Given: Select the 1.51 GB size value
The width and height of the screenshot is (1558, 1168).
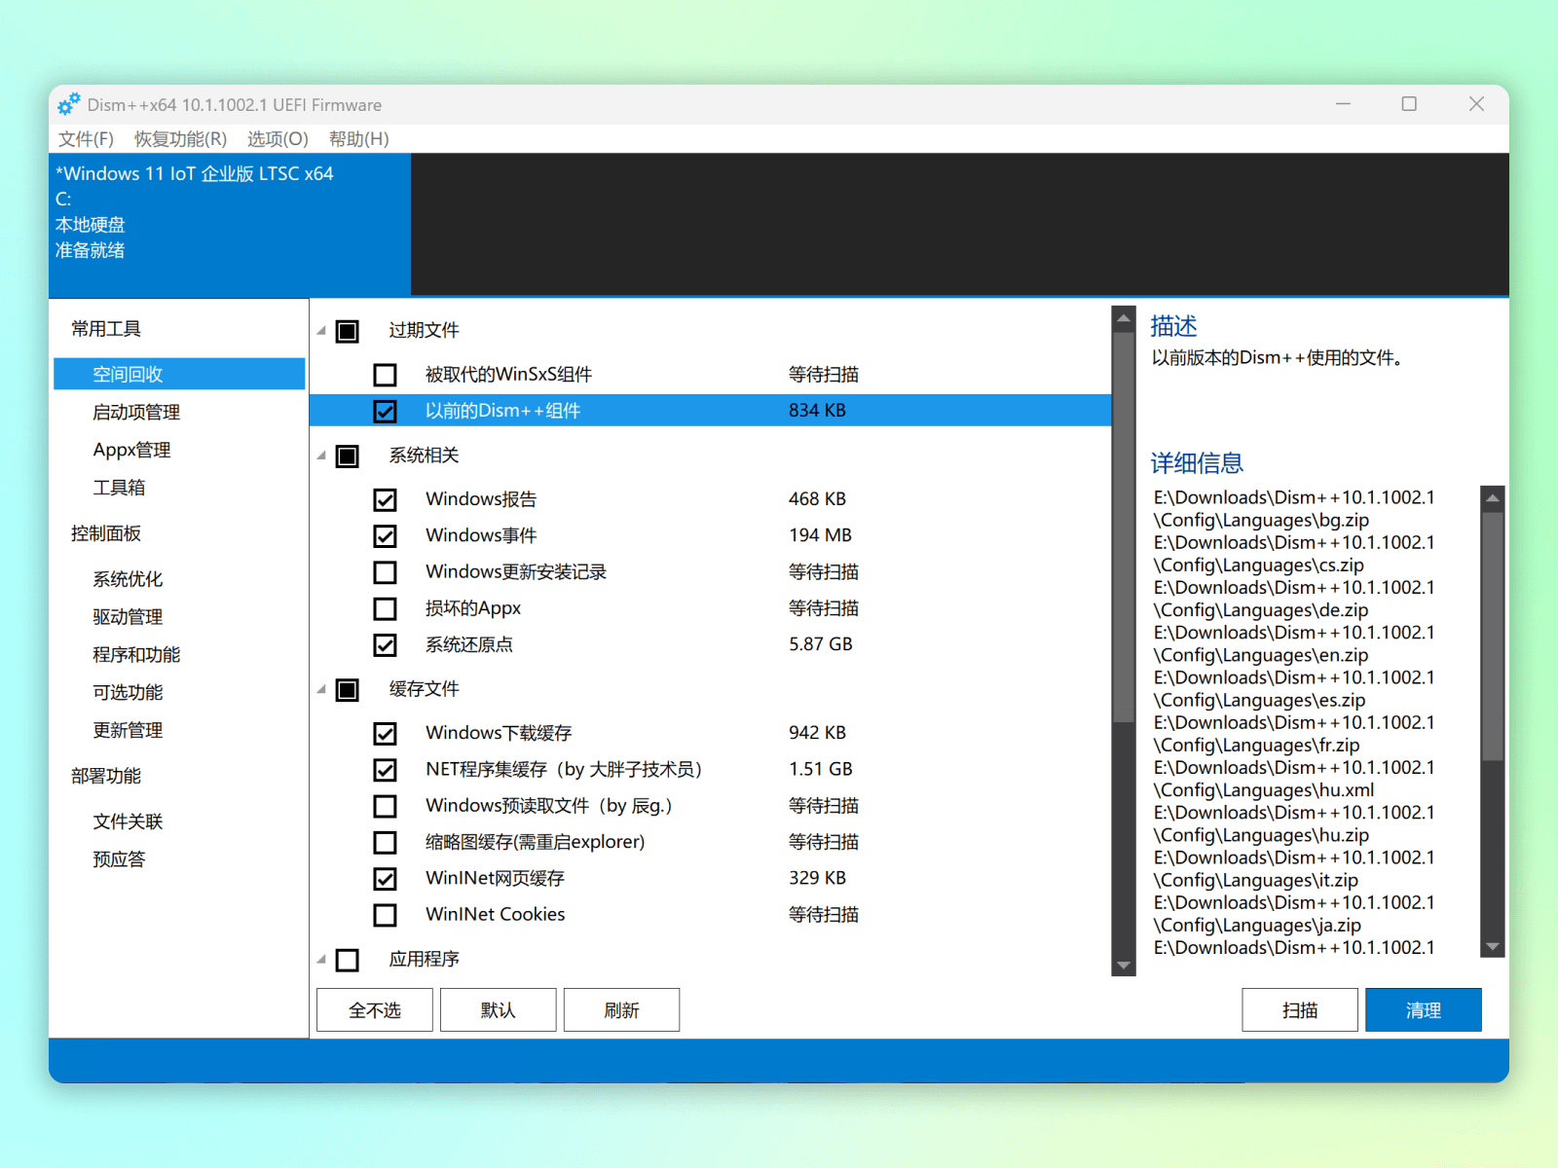Looking at the screenshot, I should tap(821, 770).
